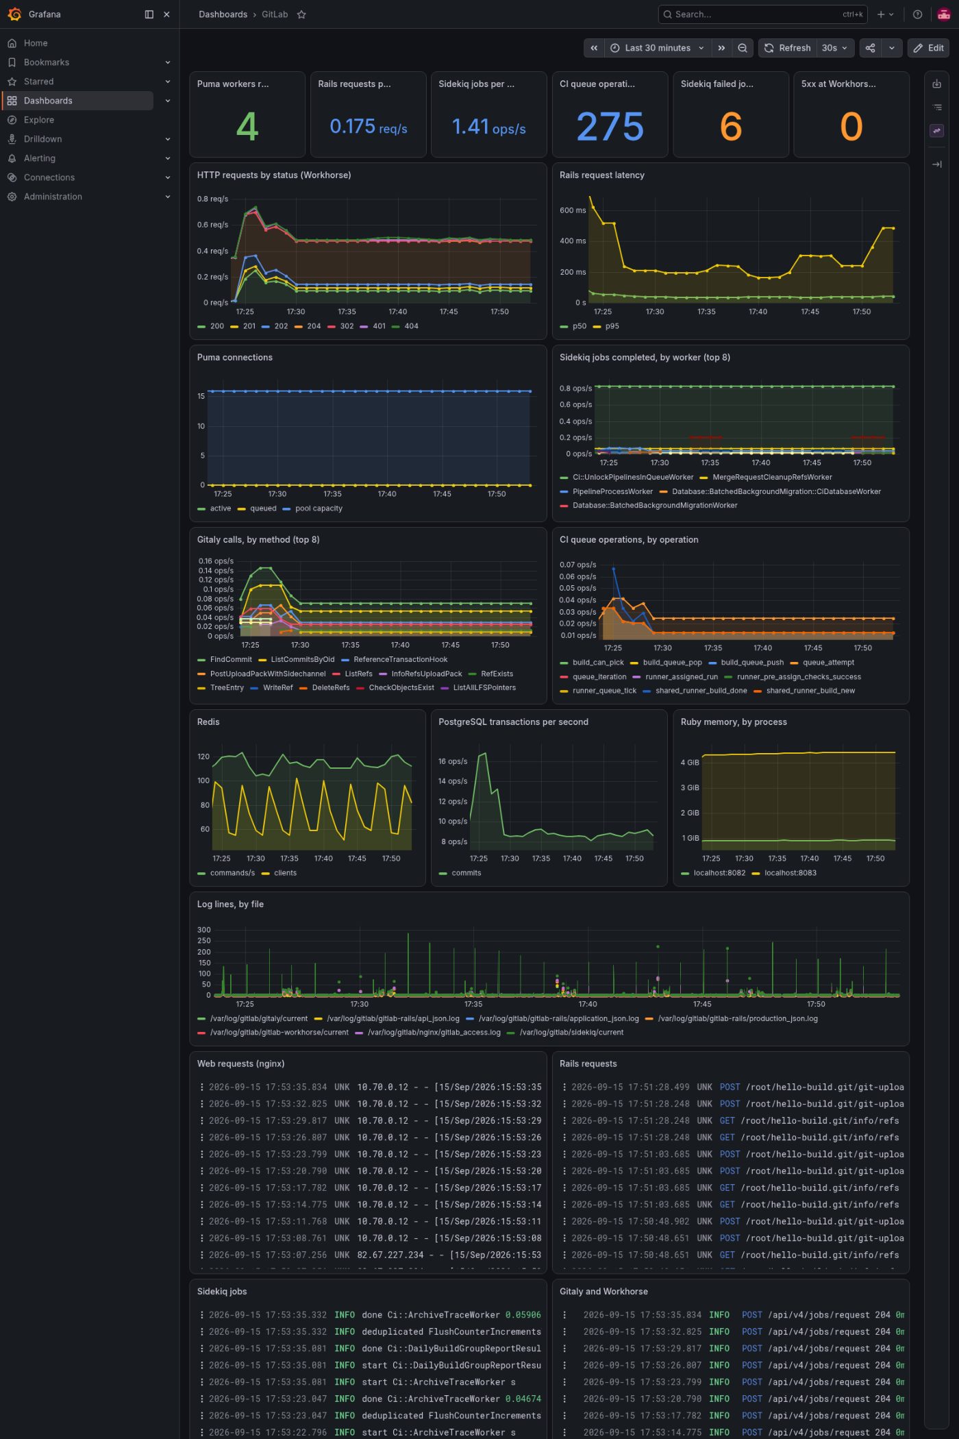Viewport: 959px width, 1439px height.
Task: Open Connections in the sidebar
Action: click(49, 177)
